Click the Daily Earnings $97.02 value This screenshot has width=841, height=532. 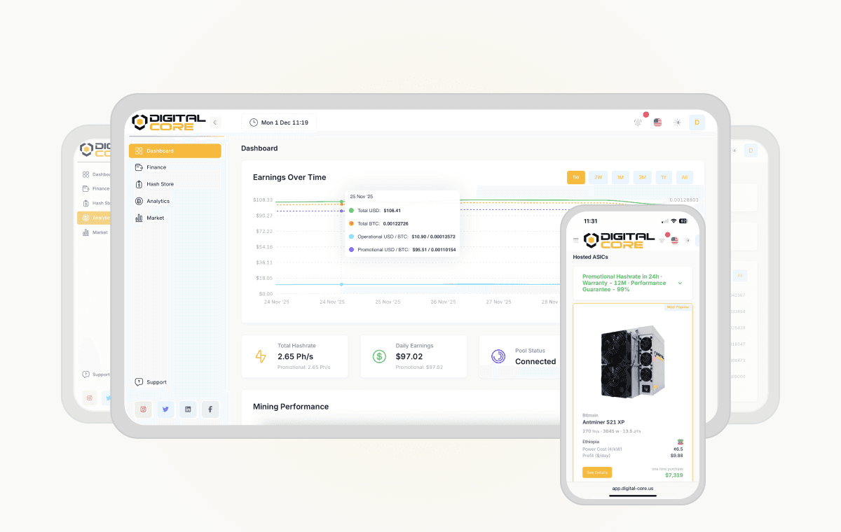[x=409, y=356]
